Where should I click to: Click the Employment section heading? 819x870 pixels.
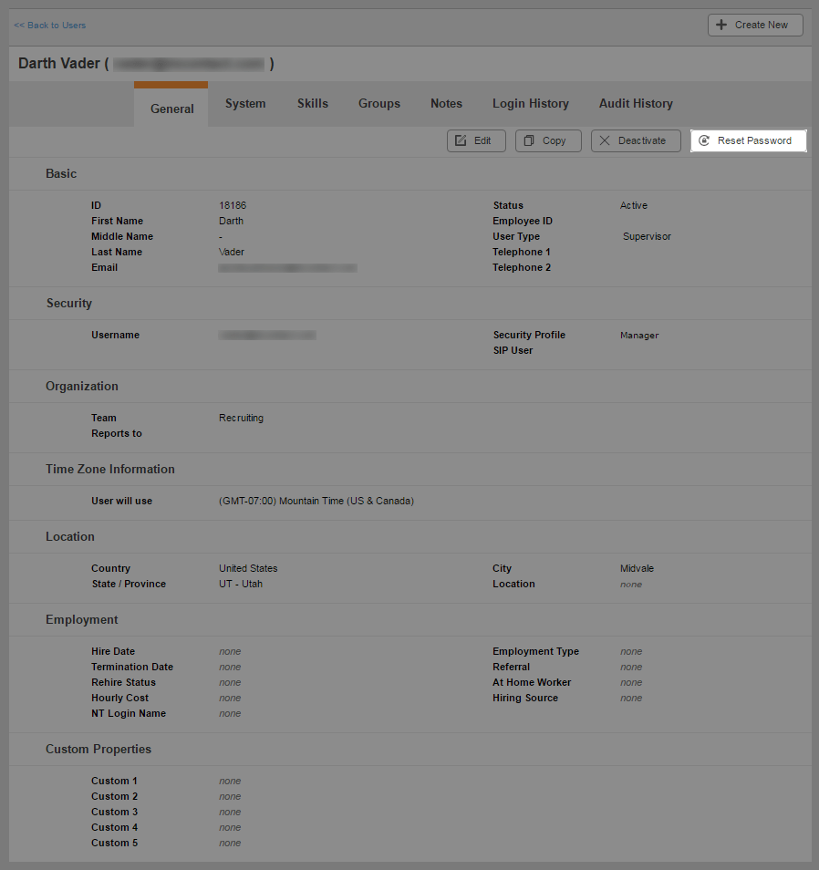point(81,620)
